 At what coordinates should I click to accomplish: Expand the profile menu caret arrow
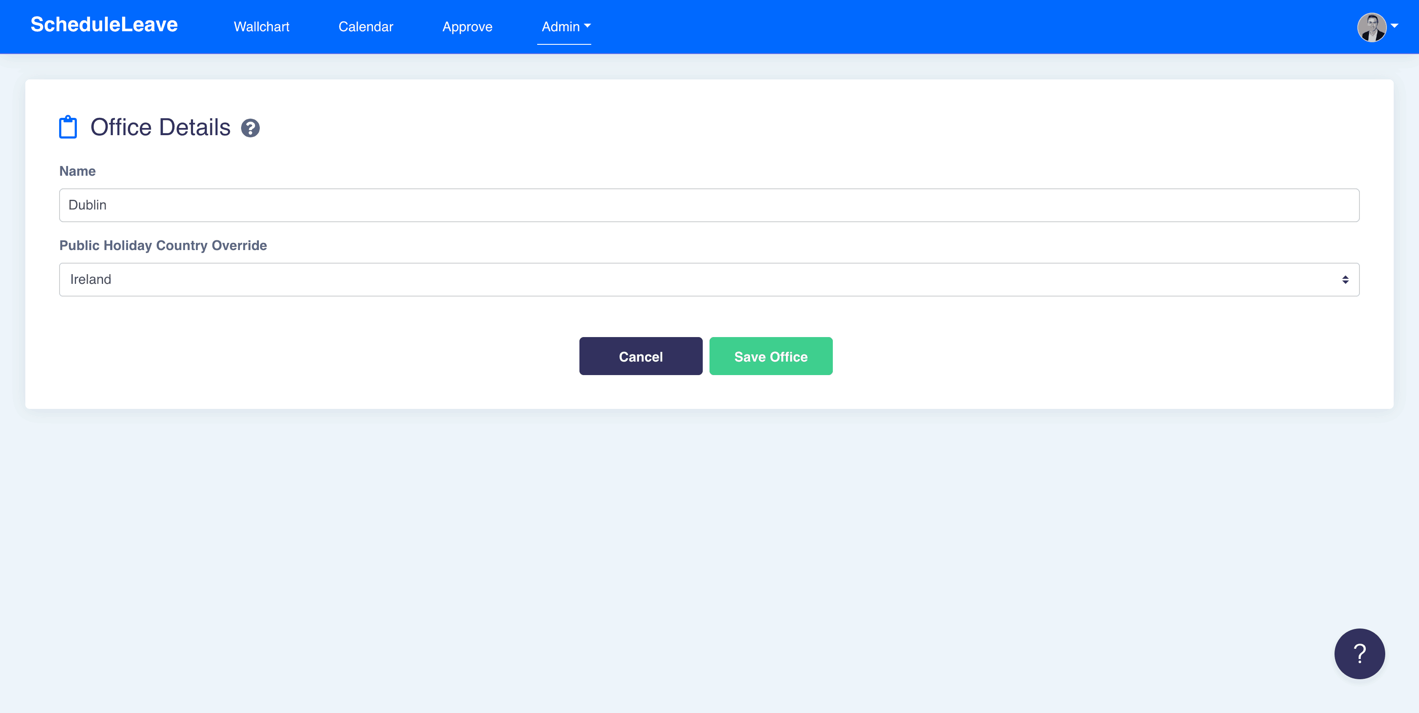coord(1395,26)
